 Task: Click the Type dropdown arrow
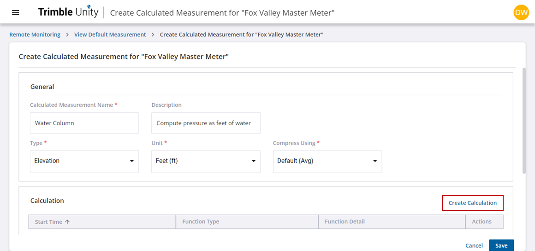point(132,161)
